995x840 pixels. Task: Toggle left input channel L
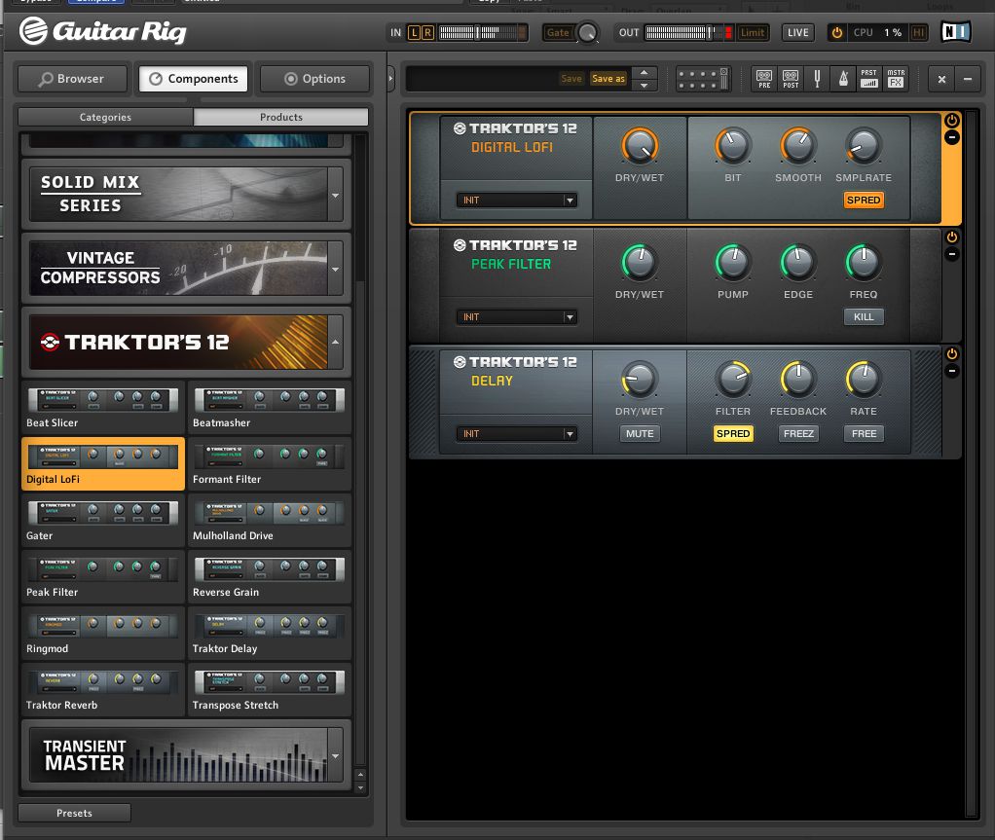415,32
